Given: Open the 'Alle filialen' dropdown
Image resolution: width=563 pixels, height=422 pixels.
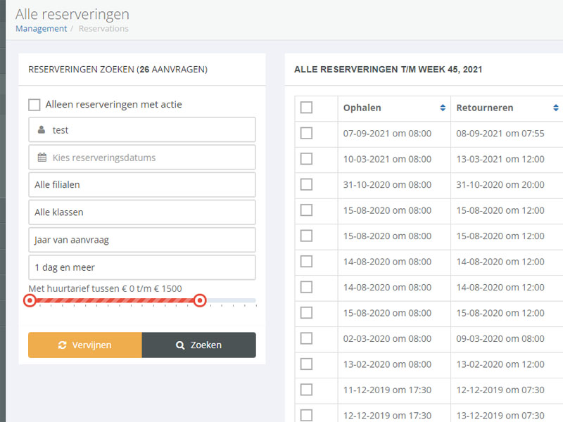Looking at the screenshot, I should tap(141, 184).
